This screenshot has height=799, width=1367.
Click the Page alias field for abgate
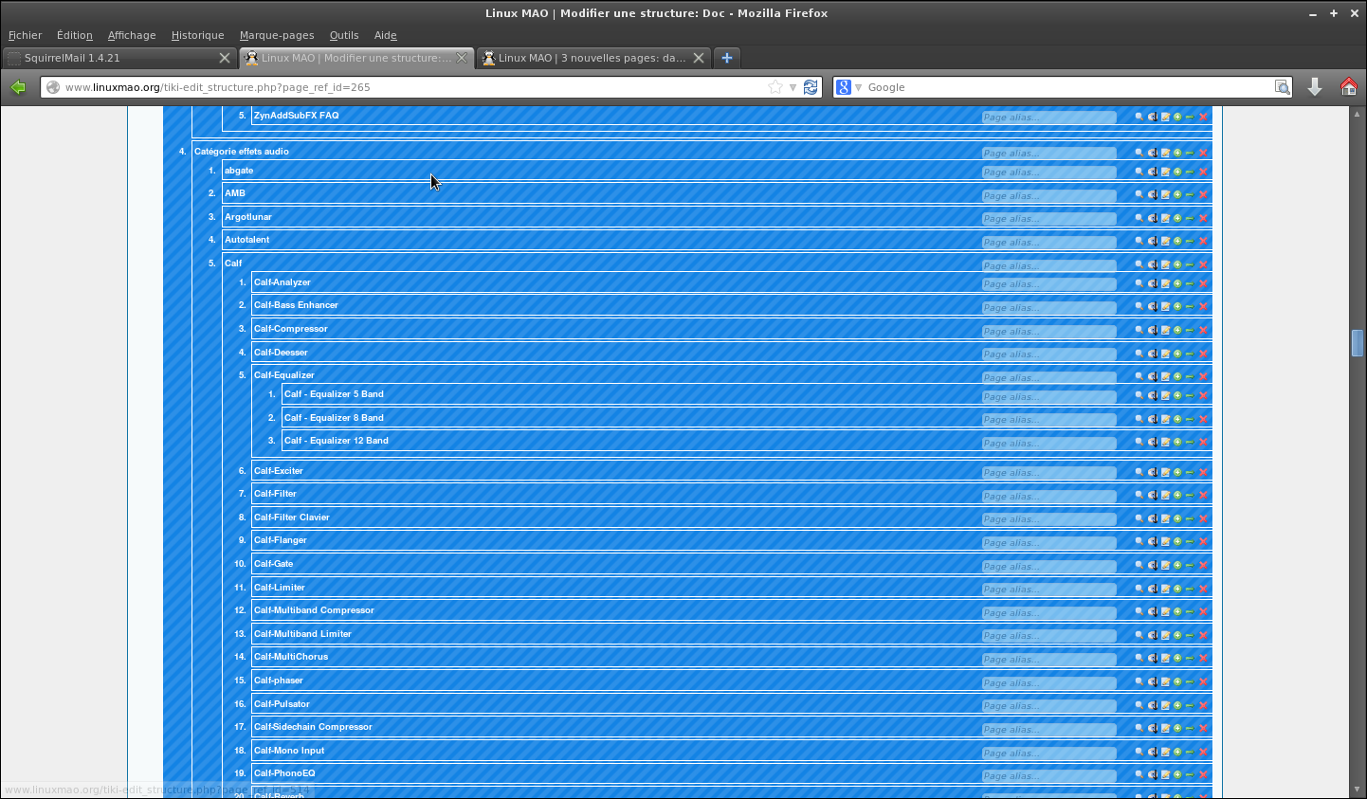pos(1048,173)
